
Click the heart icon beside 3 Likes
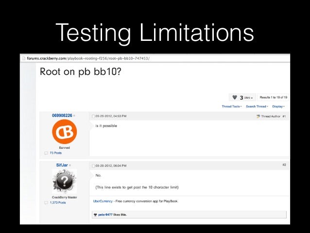pyautogui.click(x=235, y=97)
